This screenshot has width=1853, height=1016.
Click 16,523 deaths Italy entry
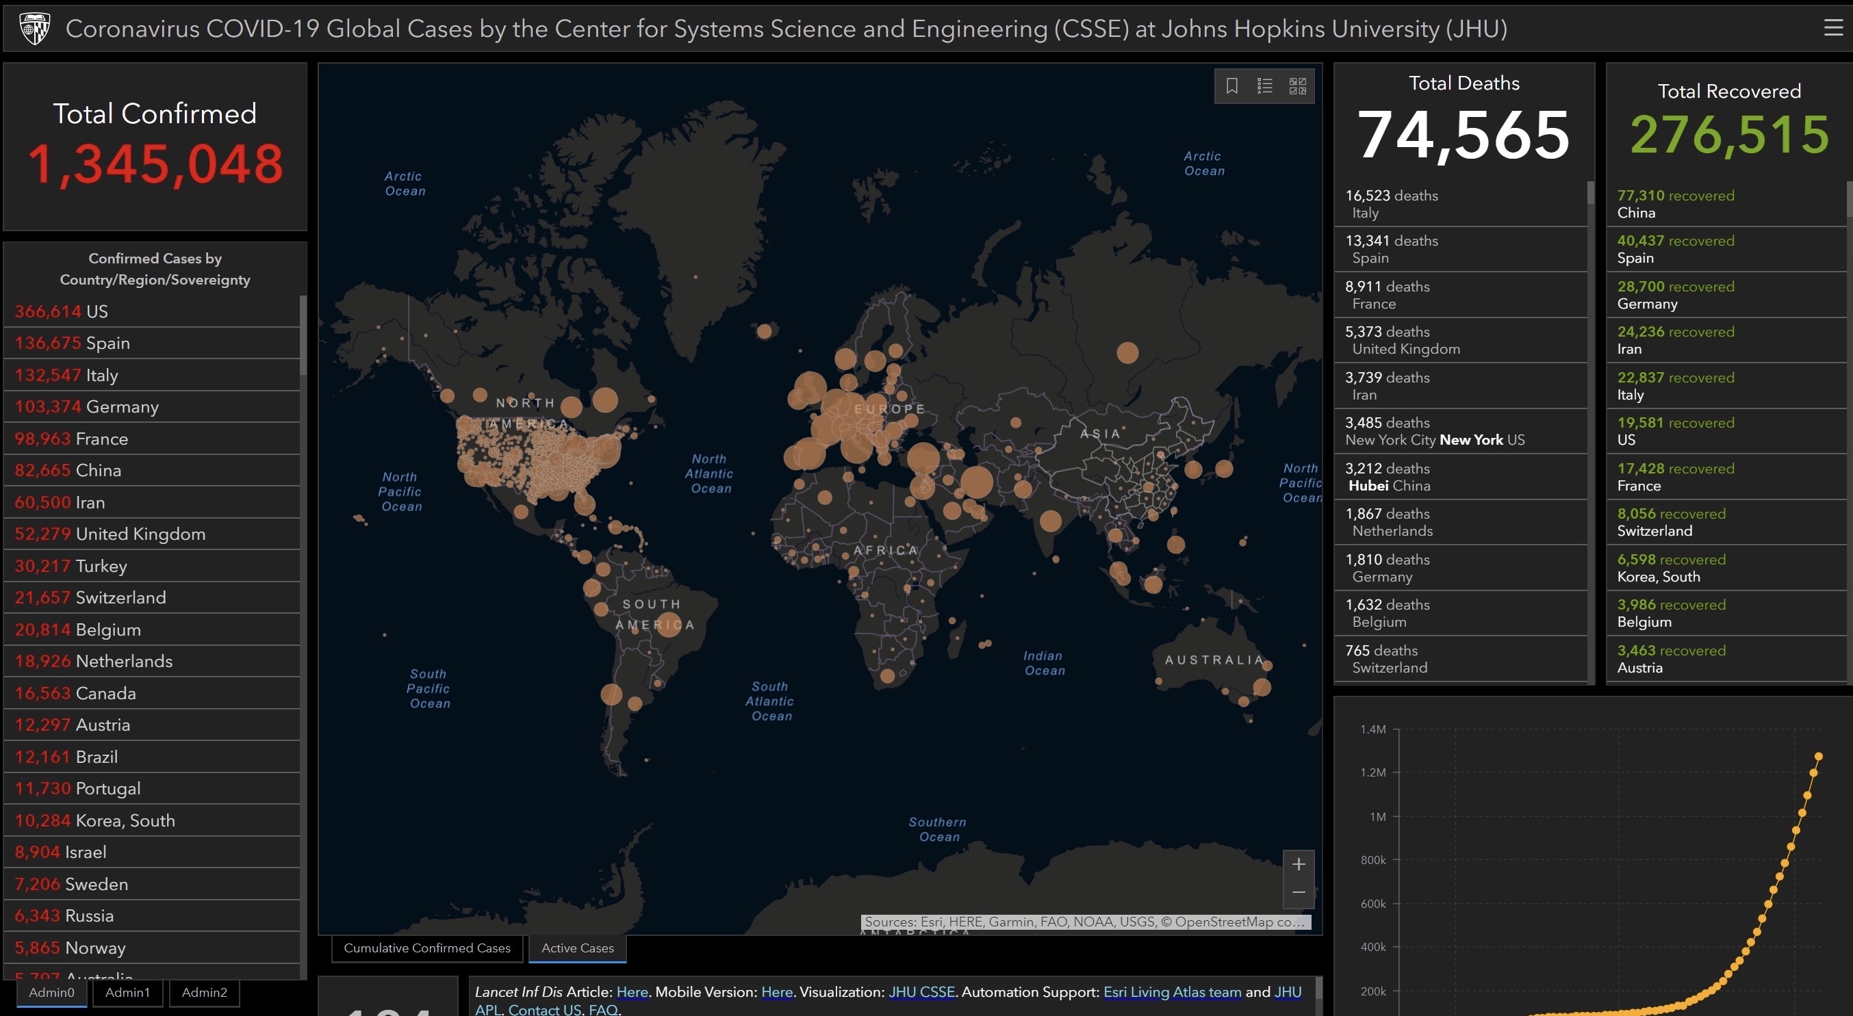click(x=1460, y=204)
